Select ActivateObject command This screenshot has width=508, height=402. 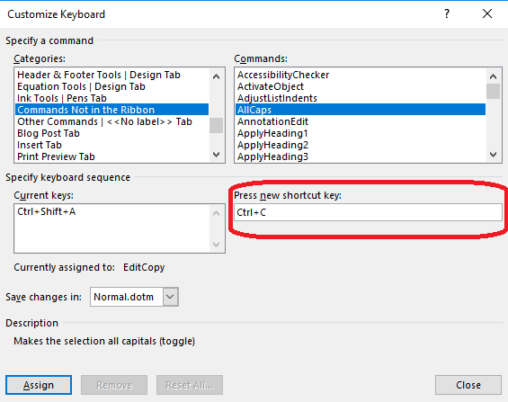(x=361, y=86)
